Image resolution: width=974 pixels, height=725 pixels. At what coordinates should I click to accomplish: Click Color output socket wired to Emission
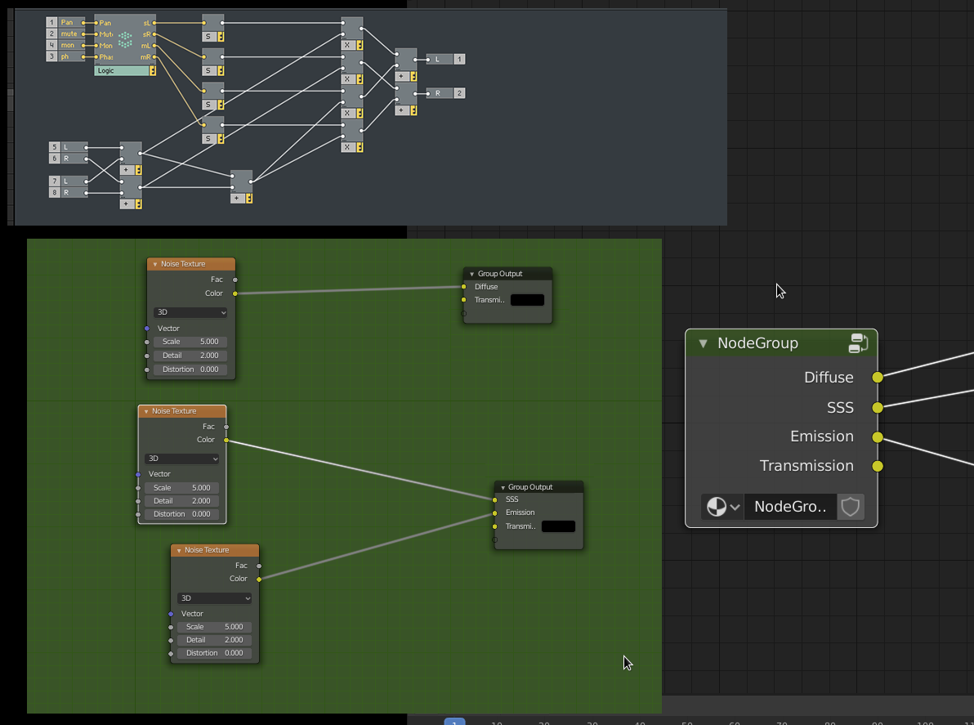pos(259,579)
